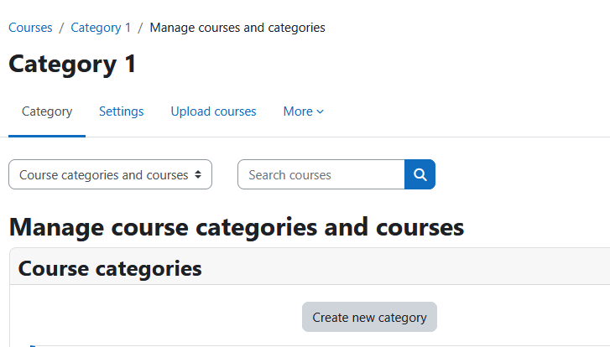The width and height of the screenshot is (610, 347).
Task: Go to the Courses breadcrumb link
Action: tap(30, 28)
